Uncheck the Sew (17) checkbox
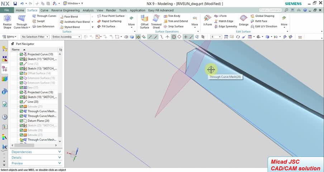324x172 pixels. pyautogui.click(x=21, y=87)
